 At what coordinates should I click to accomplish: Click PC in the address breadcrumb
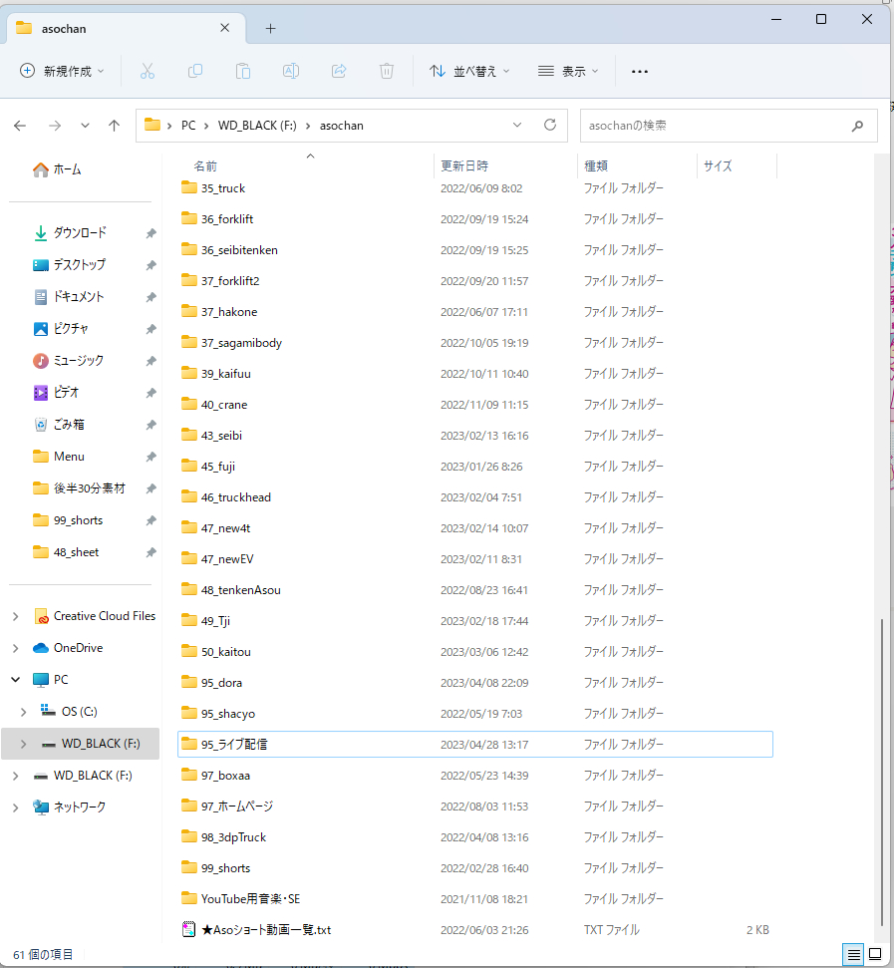point(188,126)
